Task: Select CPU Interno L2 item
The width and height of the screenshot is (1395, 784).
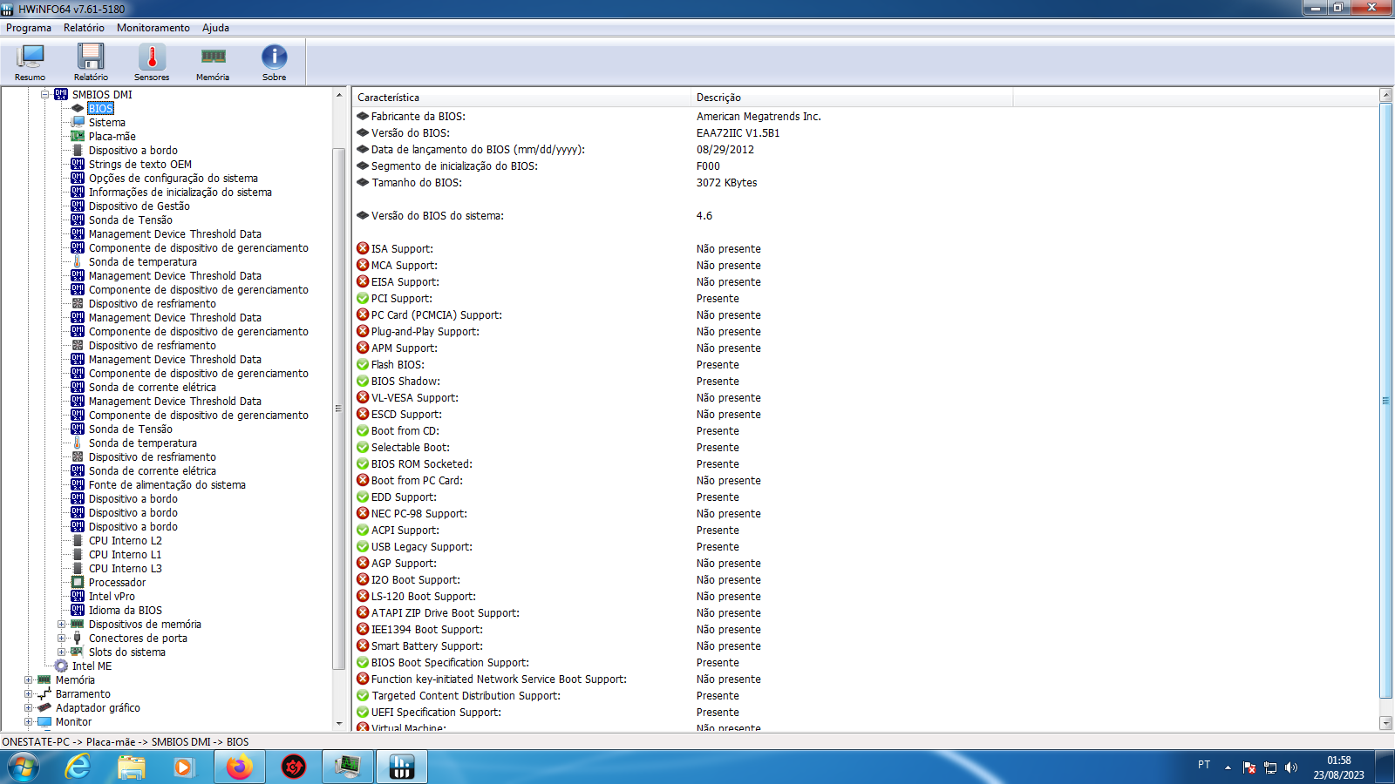Action: (x=125, y=541)
